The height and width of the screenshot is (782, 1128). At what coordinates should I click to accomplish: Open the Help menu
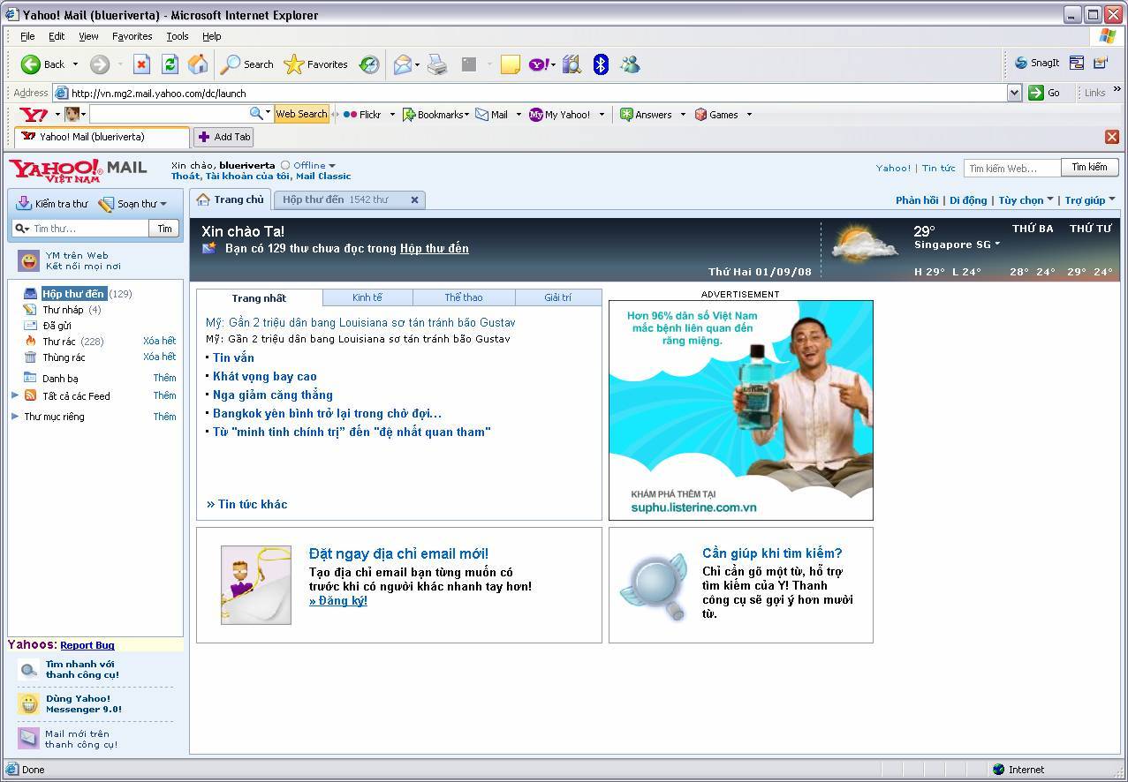pyautogui.click(x=211, y=36)
